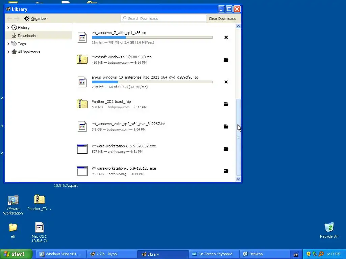Click the Start button
The width and height of the screenshot is (346, 259).
16,254
